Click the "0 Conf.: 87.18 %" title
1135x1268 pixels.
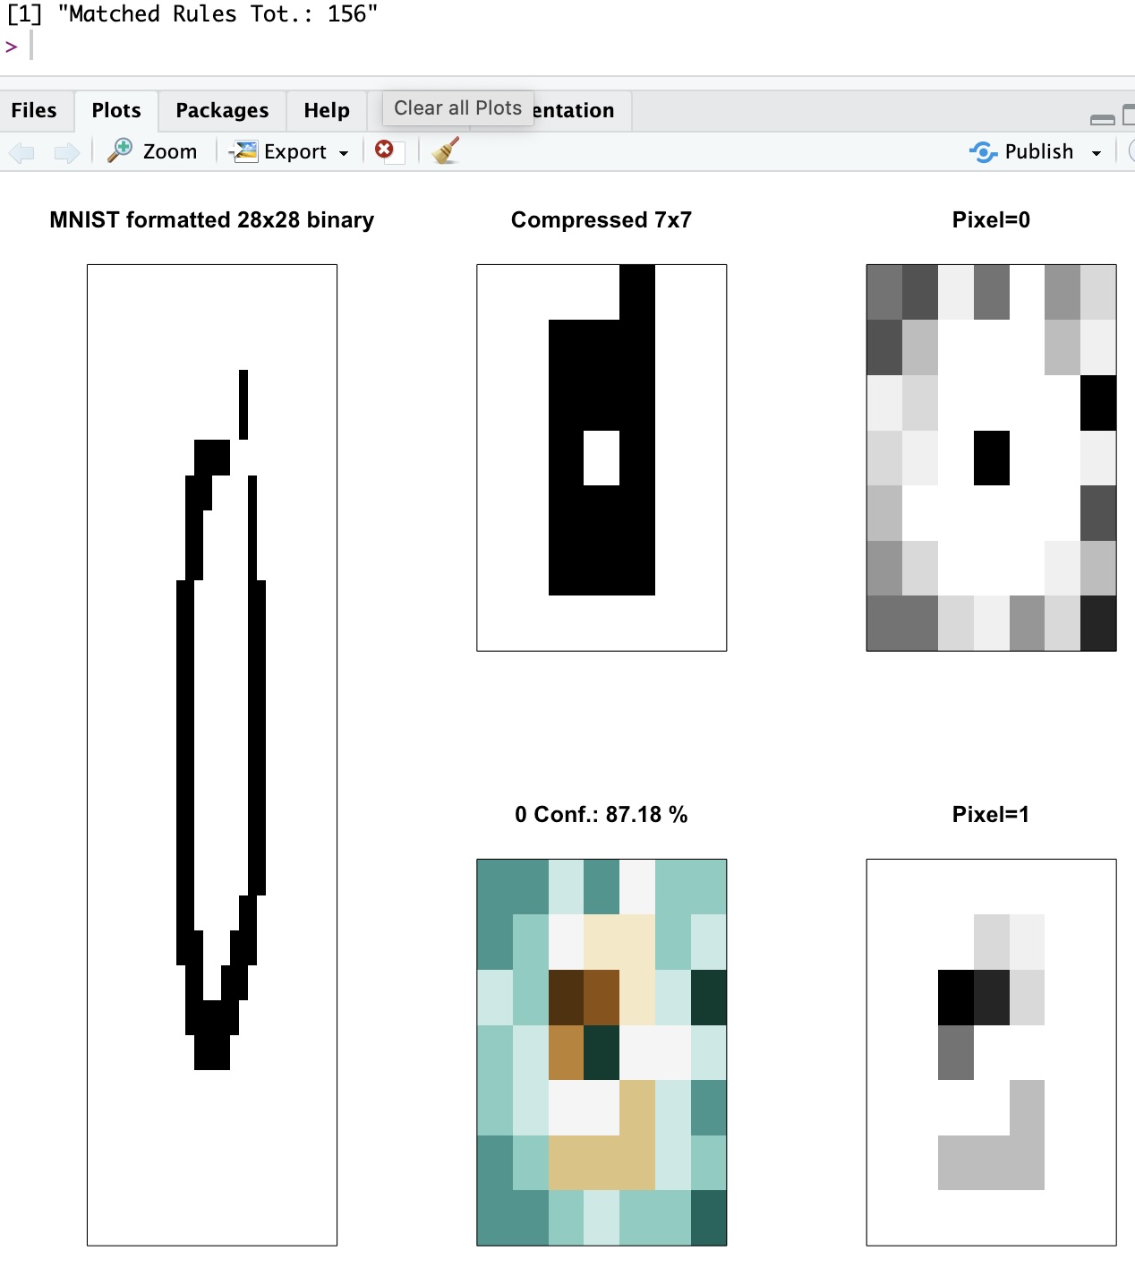(x=602, y=815)
